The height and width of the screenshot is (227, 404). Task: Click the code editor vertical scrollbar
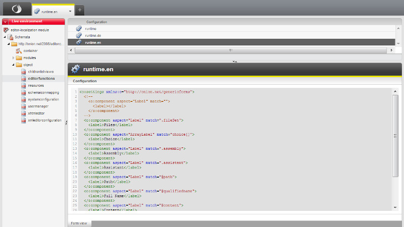395,136
